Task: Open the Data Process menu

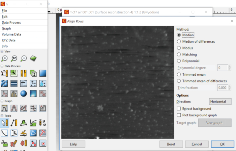Action: point(11,23)
